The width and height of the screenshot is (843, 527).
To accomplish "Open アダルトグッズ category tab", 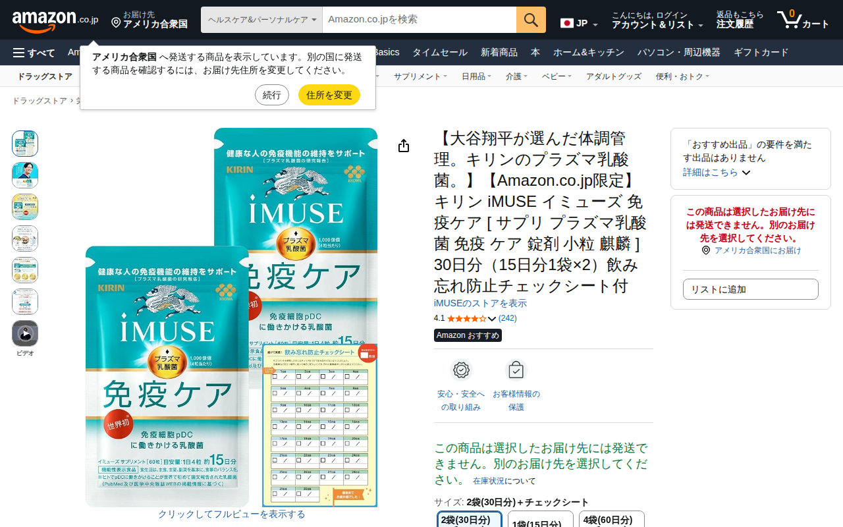I will 614,76.
